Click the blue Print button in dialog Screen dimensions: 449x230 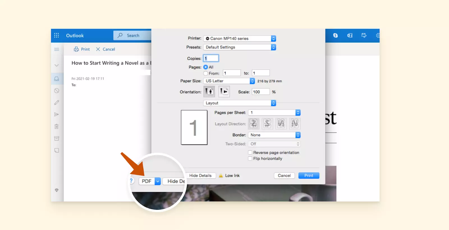[x=309, y=176]
